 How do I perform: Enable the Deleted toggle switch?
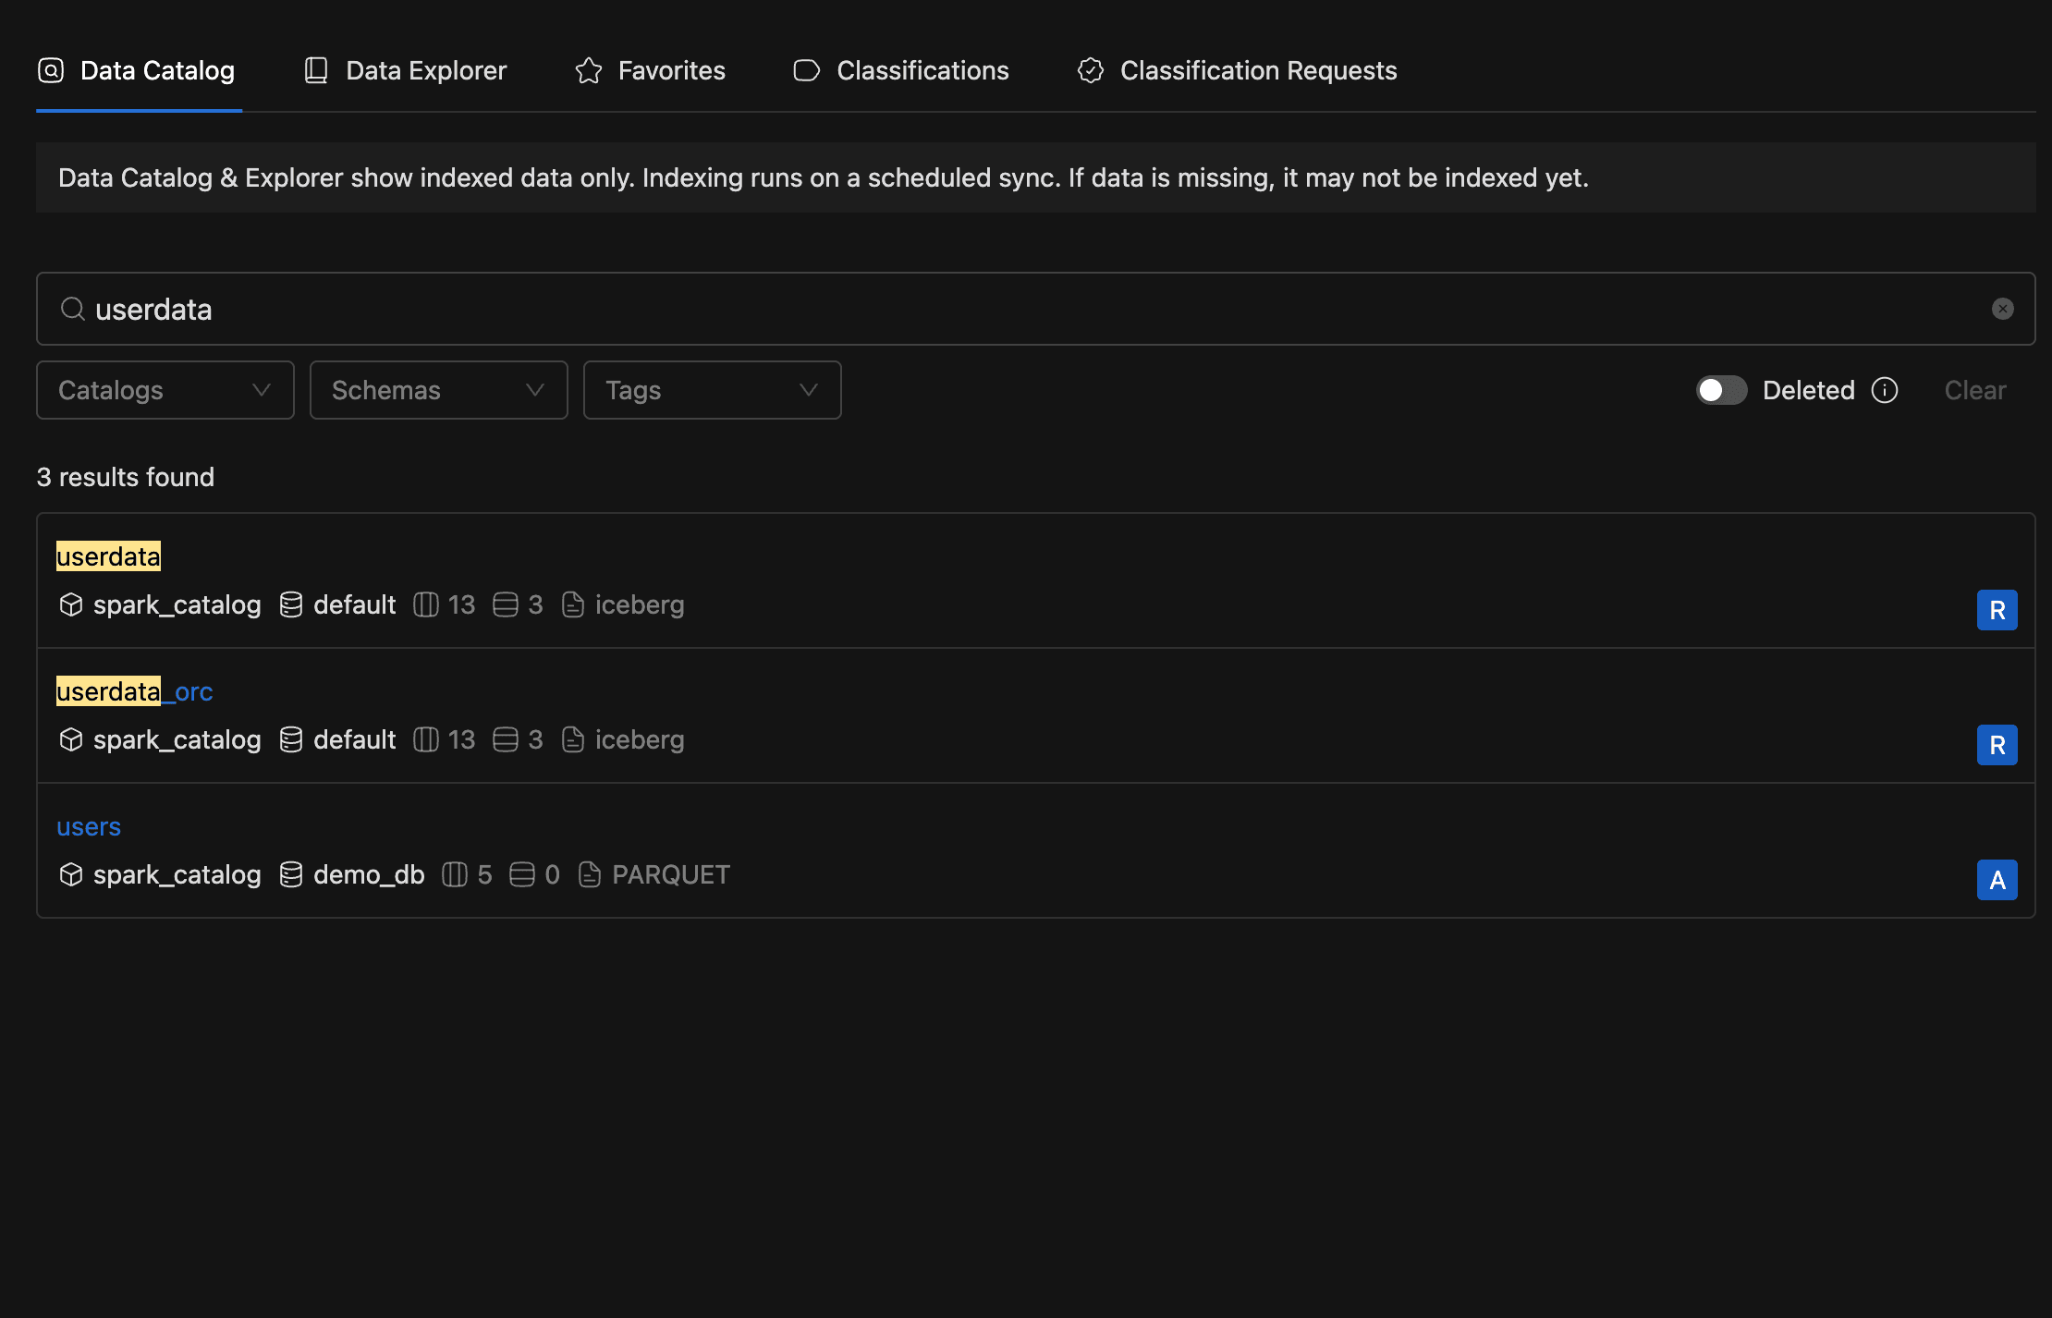click(1720, 390)
